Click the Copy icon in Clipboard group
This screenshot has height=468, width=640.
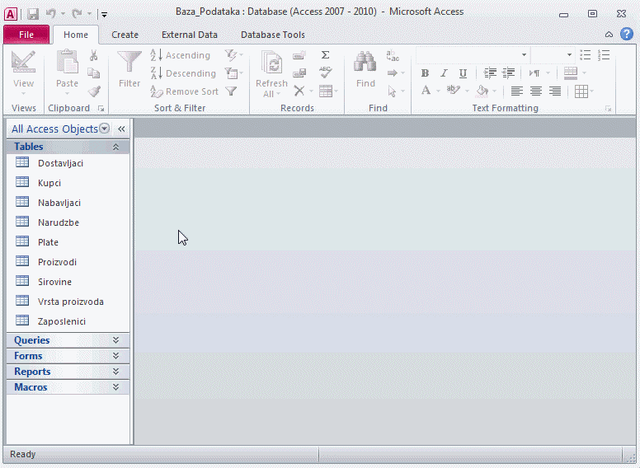pos(94,73)
